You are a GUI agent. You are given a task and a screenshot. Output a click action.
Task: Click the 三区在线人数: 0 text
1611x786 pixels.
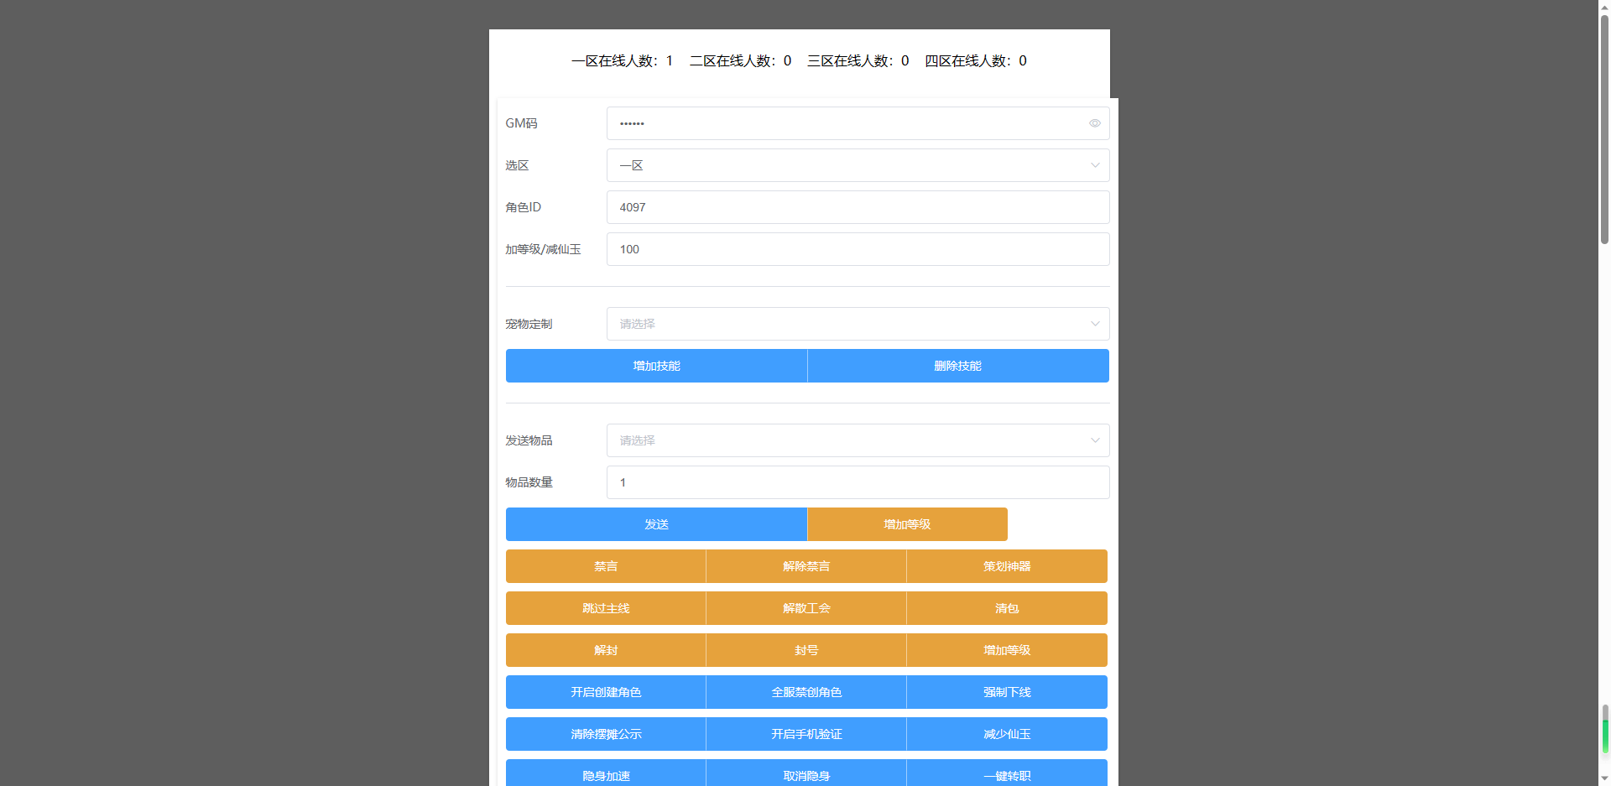(x=858, y=61)
